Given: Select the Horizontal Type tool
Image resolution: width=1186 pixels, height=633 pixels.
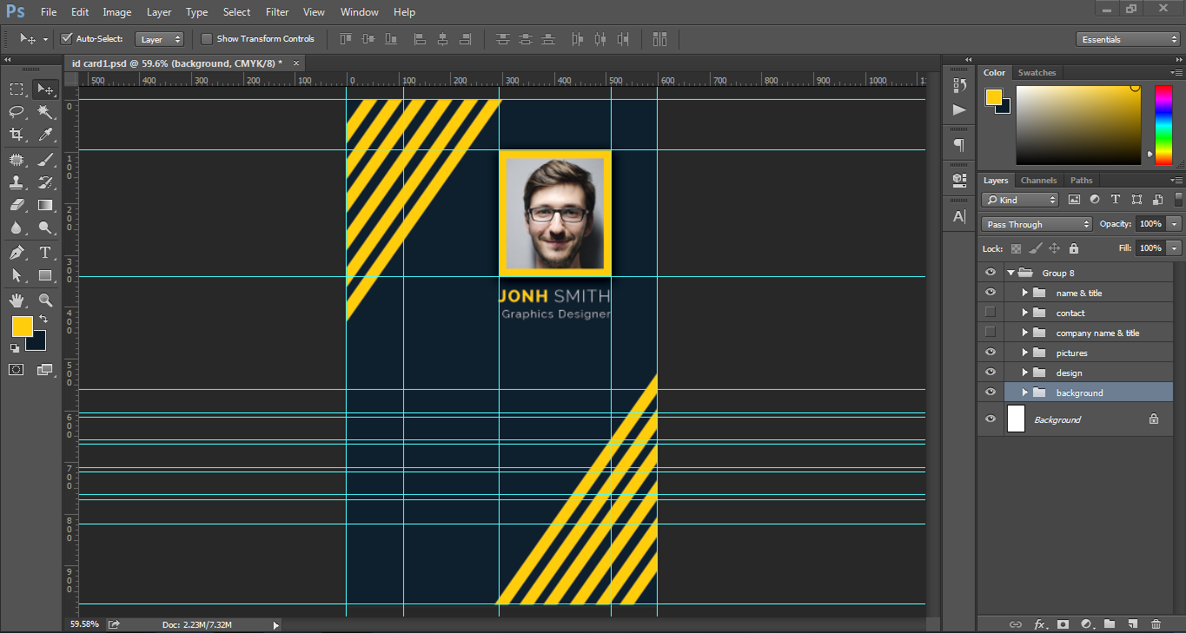Looking at the screenshot, I should (x=45, y=253).
